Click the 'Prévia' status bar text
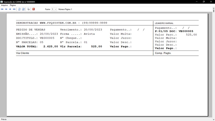Image resolution: width=215 pixels, height=121 pixels. tap(4, 119)
